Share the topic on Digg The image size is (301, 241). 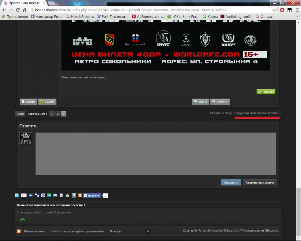pyautogui.click(x=31, y=195)
